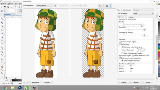160x90 pixels.
Task: Click the Suavizado slider track
Action: [x=133, y=30]
